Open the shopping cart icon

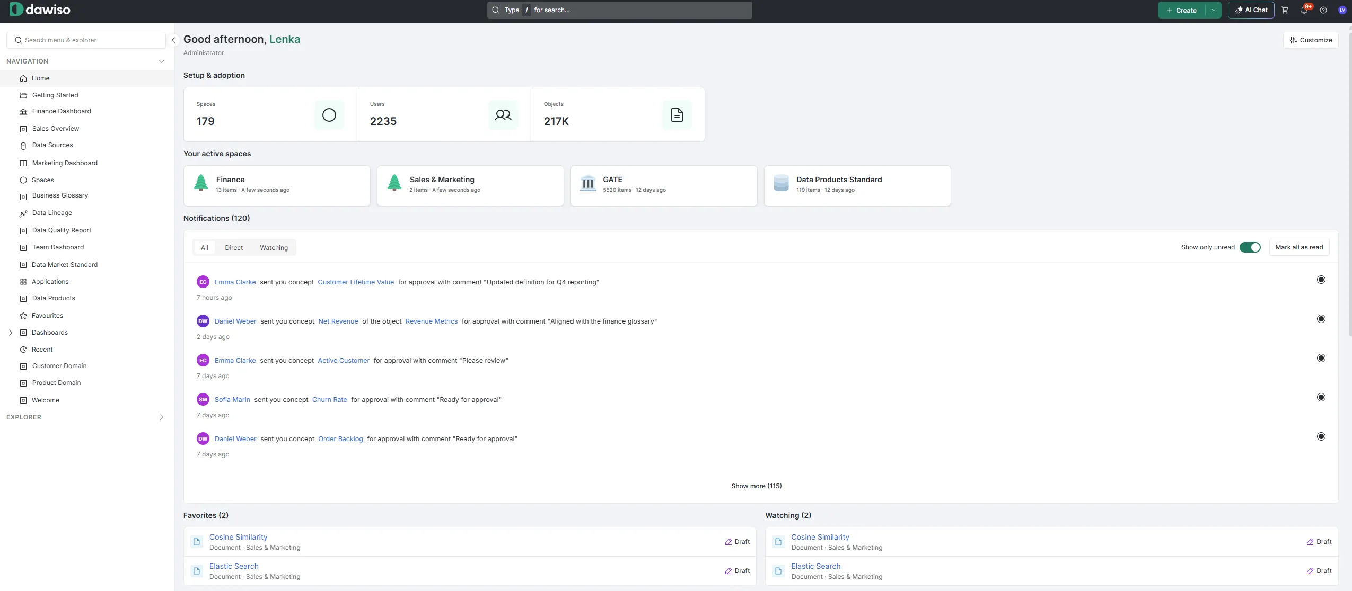click(1285, 10)
